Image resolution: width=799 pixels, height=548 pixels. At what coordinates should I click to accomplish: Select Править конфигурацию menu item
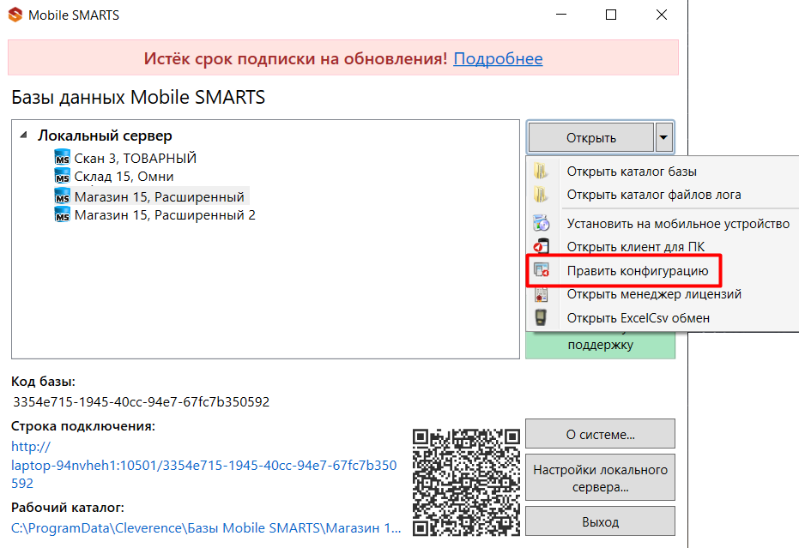tap(638, 270)
